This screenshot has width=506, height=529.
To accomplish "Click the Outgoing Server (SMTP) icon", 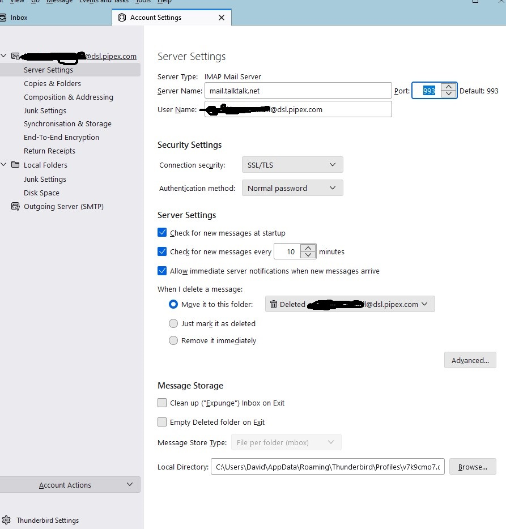I will tap(15, 207).
